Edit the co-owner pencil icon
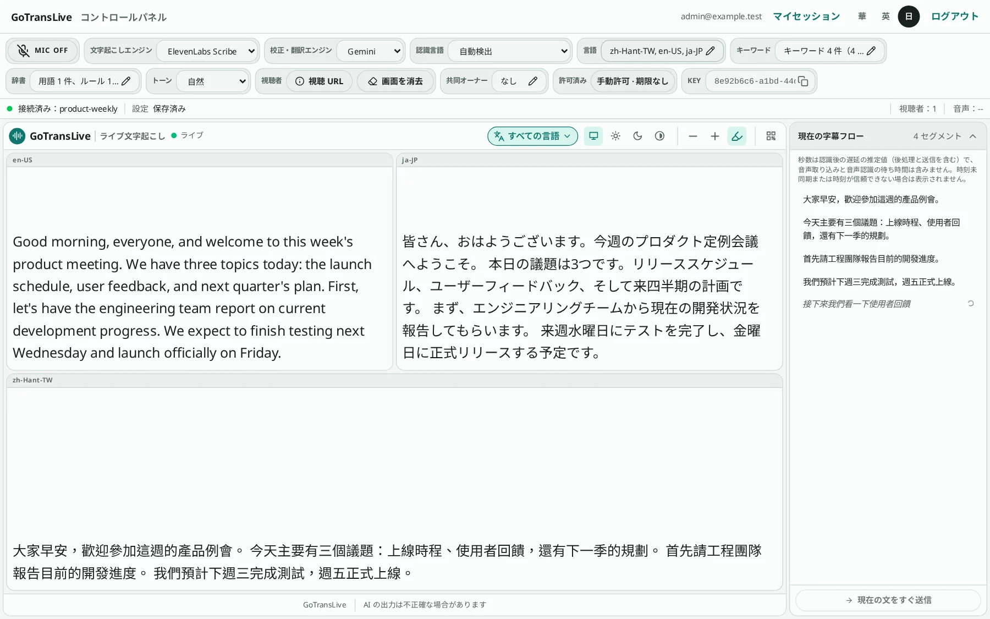This screenshot has height=619, width=990. [x=532, y=81]
